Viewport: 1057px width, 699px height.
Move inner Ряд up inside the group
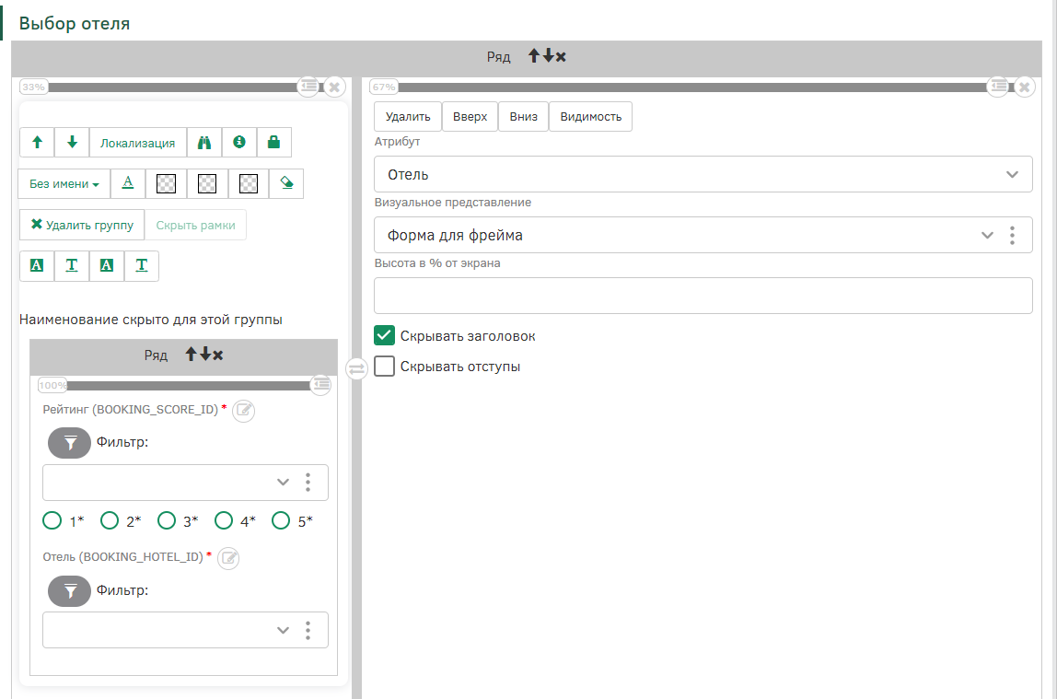tap(191, 354)
